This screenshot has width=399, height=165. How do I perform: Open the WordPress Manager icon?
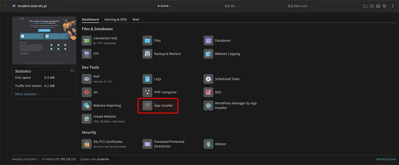click(x=208, y=105)
